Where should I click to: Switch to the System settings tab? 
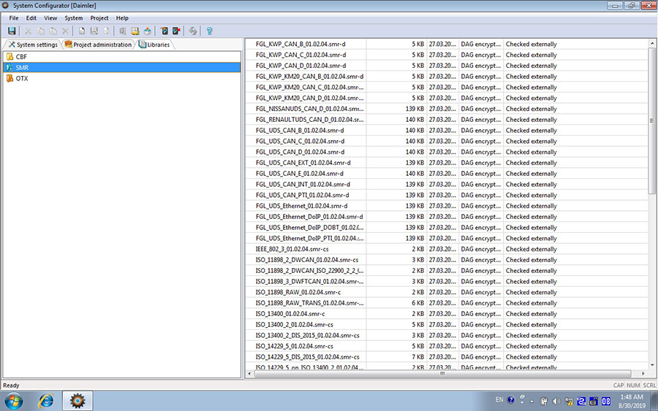[x=32, y=45]
